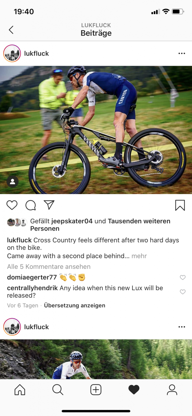Like centrallyhendrik's comment
Image resolution: width=192 pixels, height=416 pixels.
(x=183, y=292)
